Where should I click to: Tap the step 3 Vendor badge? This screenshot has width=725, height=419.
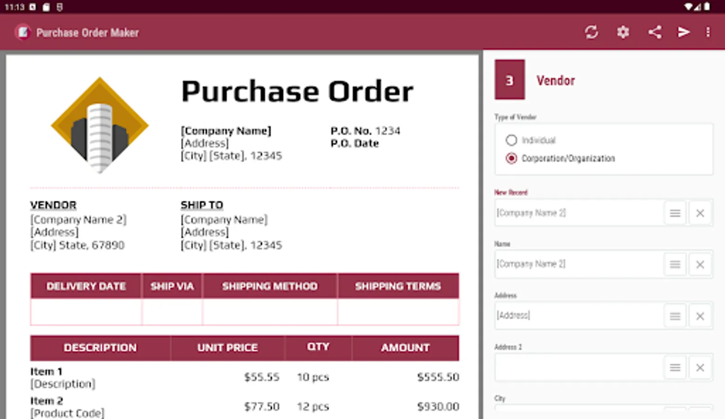click(509, 80)
